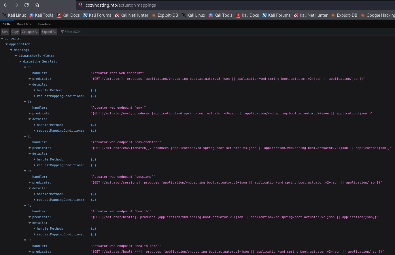Expand handlerMethod under item 1
Viewport: 395px width, 255px height.
coord(35,125)
